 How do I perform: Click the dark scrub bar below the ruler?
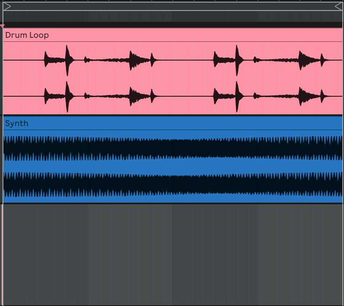pyautogui.click(x=168, y=17)
